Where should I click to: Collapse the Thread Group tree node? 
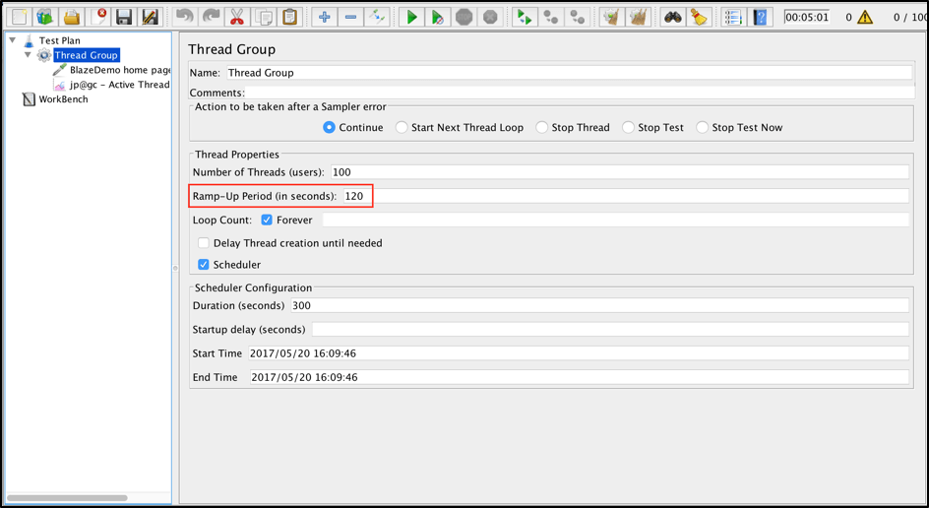pyautogui.click(x=28, y=55)
